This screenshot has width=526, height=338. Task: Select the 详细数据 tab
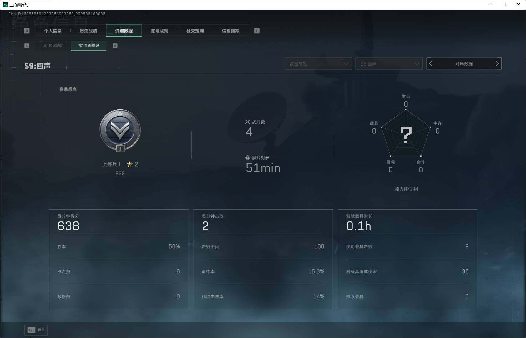(124, 31)
